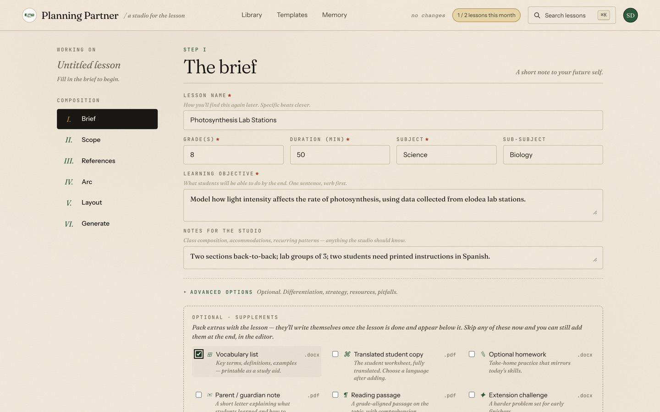Click the lessons this month badge
This screenshot has height=412, width=660.
486,15
